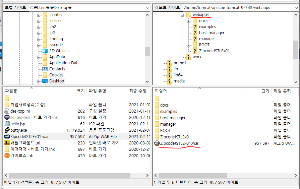Click the question-mark icon beside home1
300x189 pixels.
169,63
